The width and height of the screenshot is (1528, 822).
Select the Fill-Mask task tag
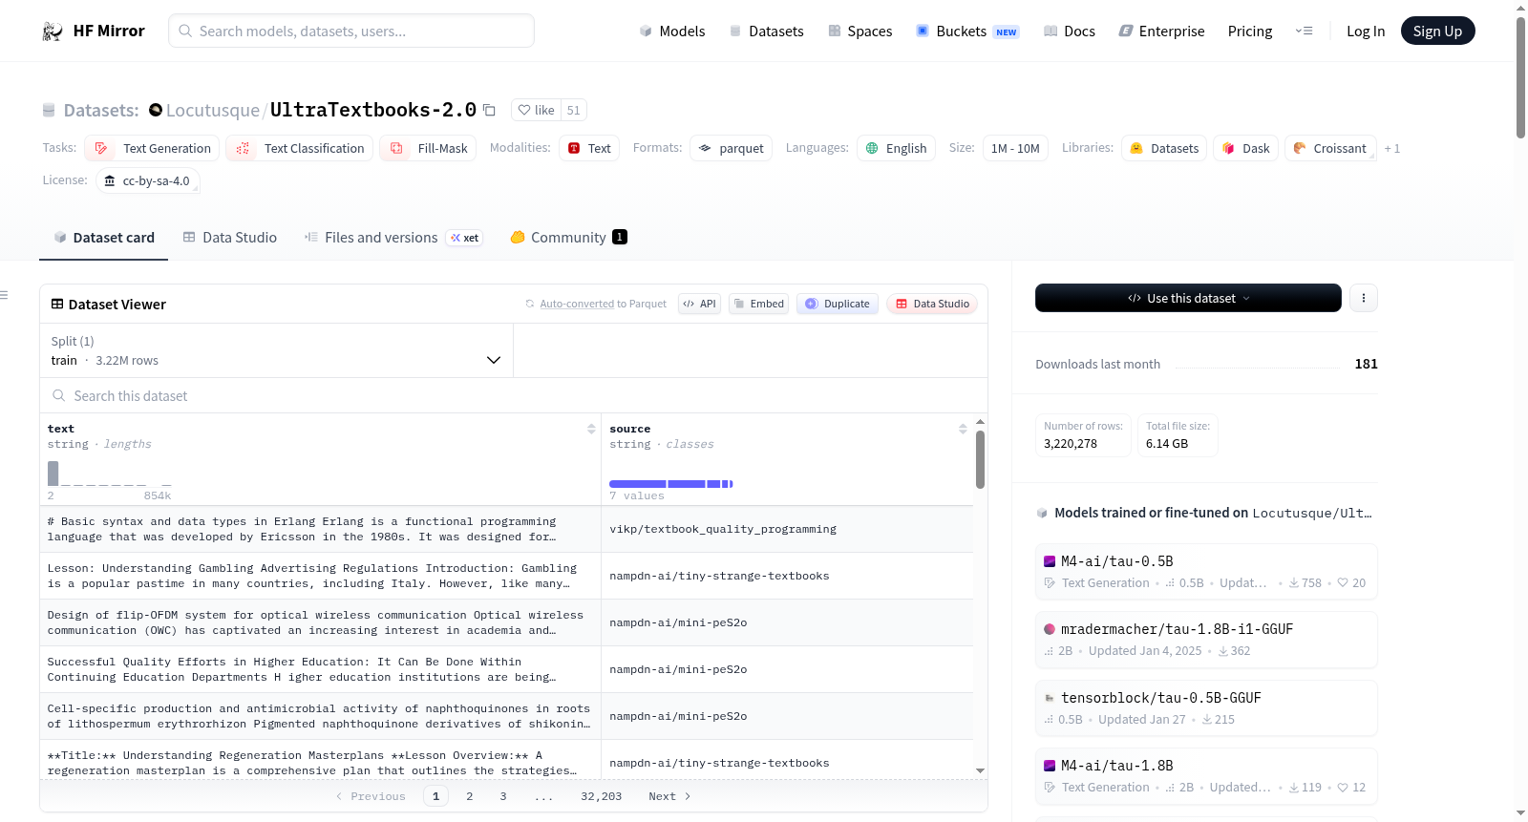pos(429,148)
